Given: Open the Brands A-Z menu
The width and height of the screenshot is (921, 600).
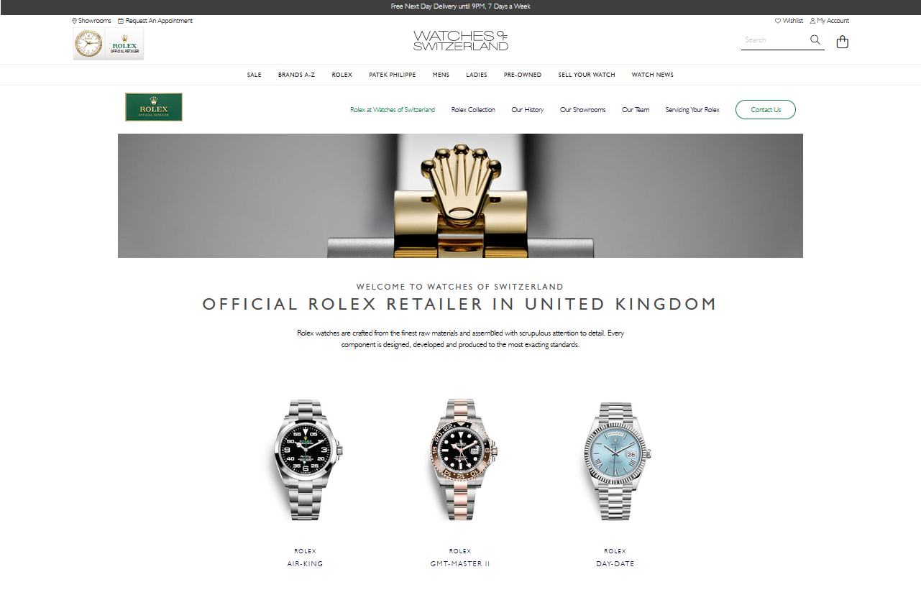Looking at the screenshot, I should (296, 75).
